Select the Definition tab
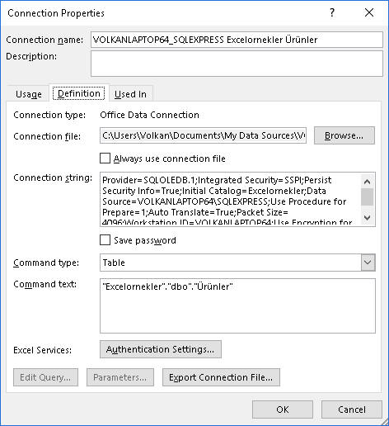Viewport: 389px width, 426px height. tap(79, 93)
